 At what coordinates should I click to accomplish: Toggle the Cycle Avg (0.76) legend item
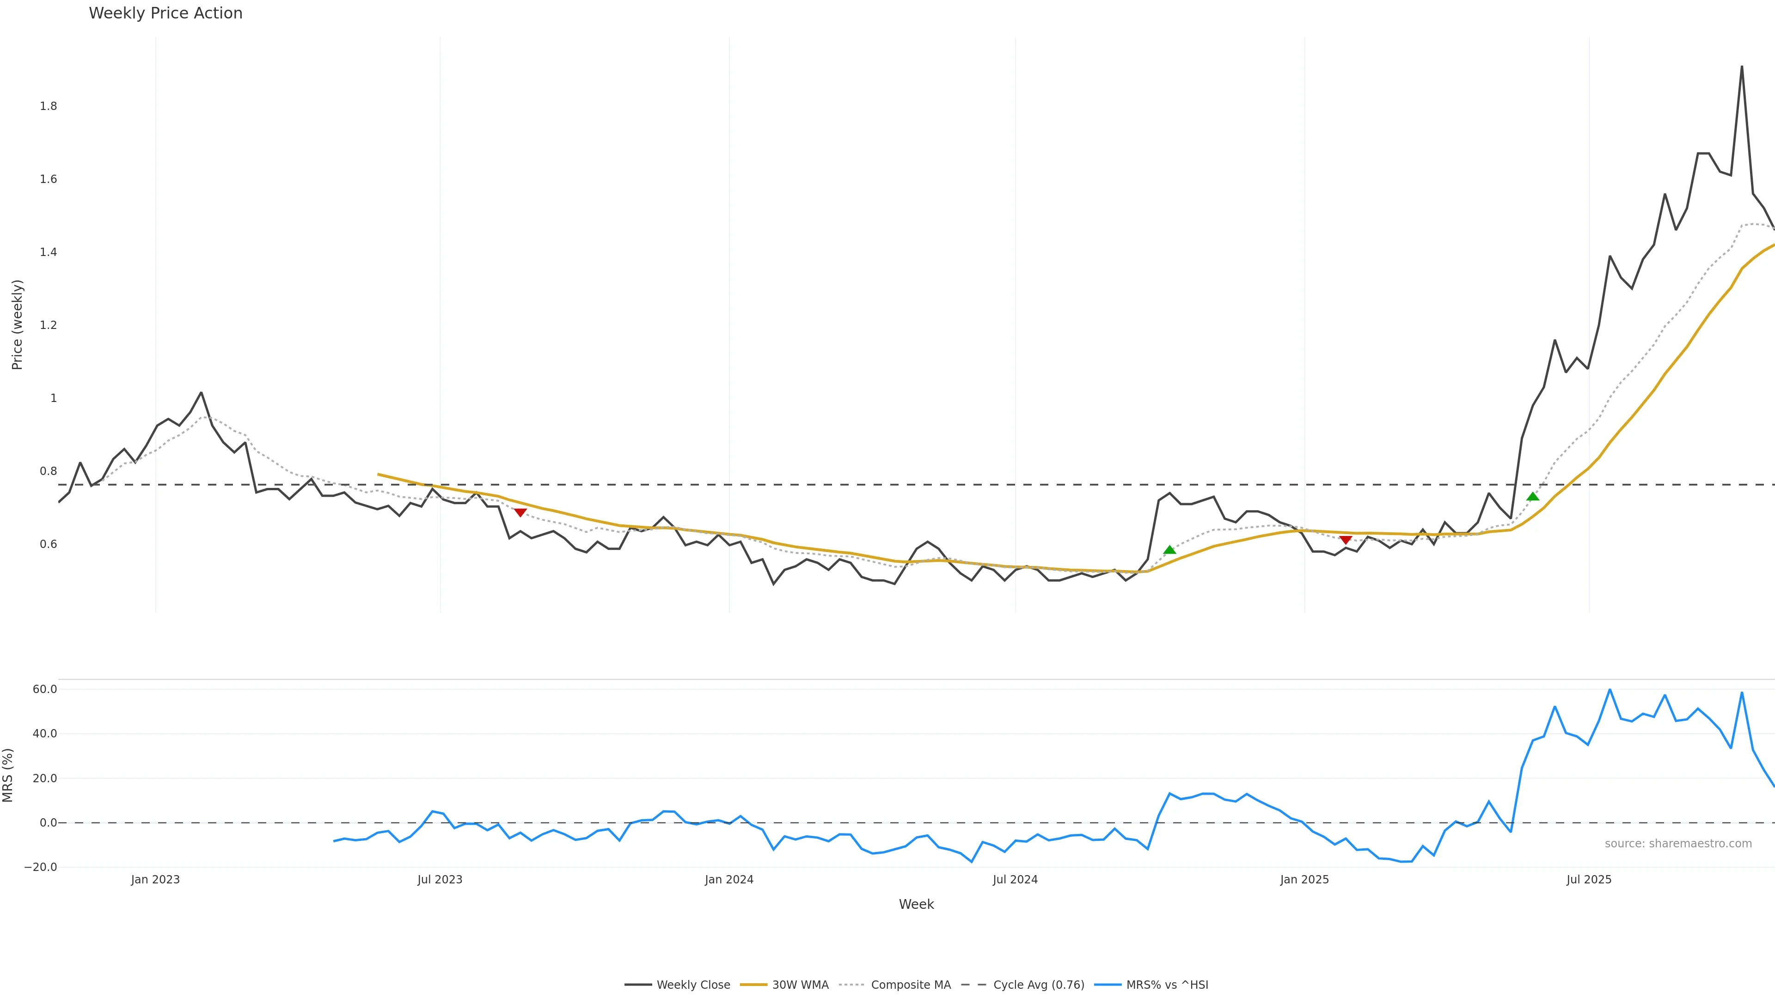[x=1038, y=985]
